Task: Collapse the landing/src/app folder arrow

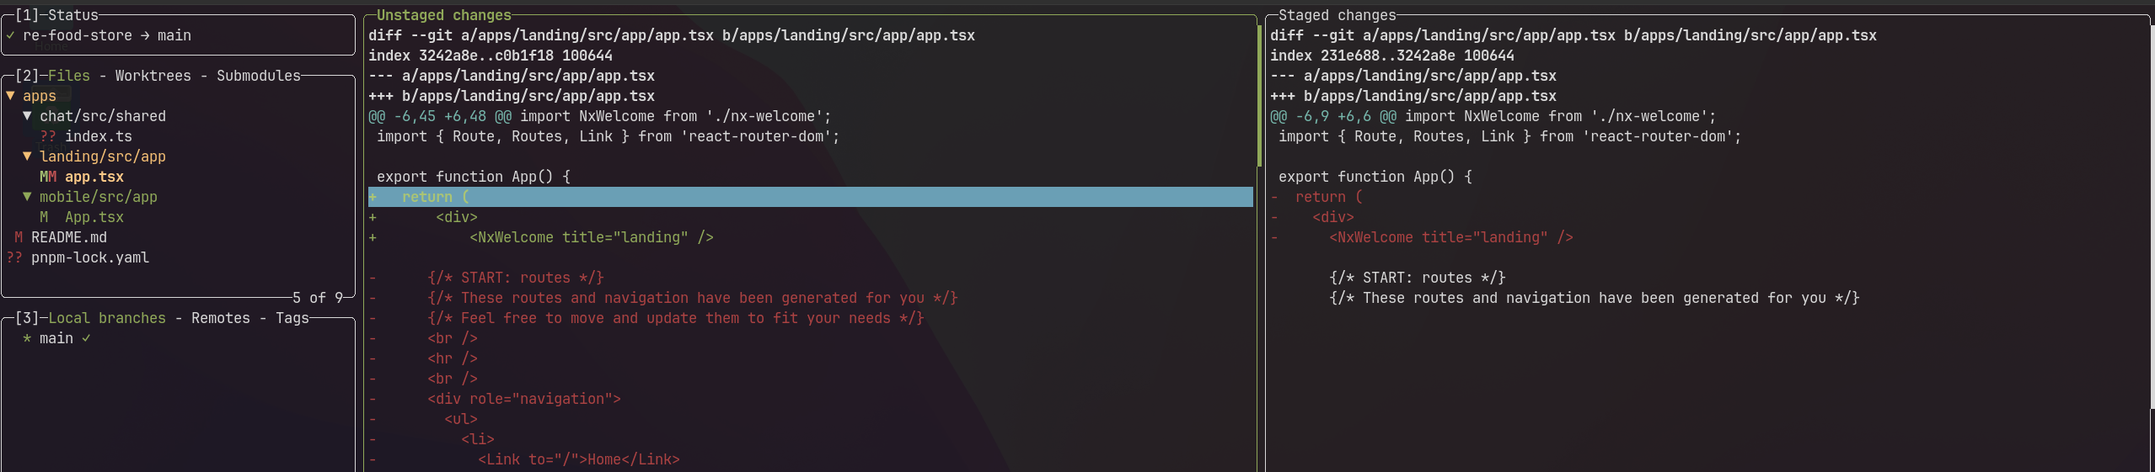Action: coord(27,156)
